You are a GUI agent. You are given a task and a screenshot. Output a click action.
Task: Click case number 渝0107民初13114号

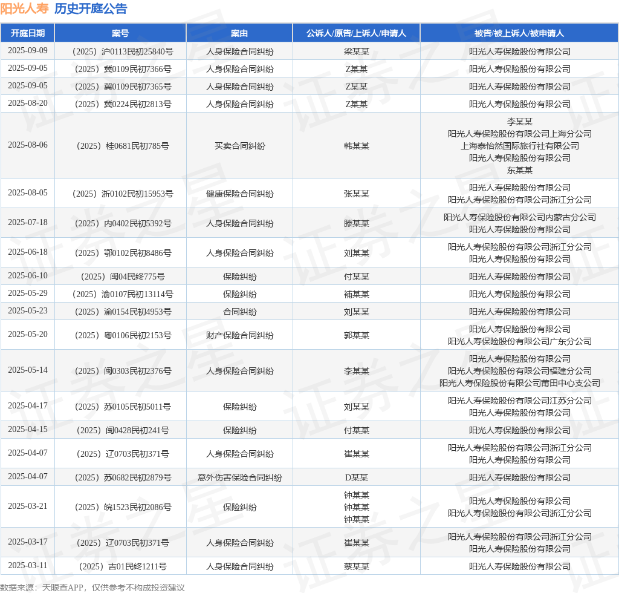point(123,294)
